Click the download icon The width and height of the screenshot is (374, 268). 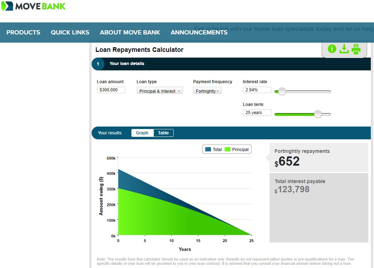point(344,49)
